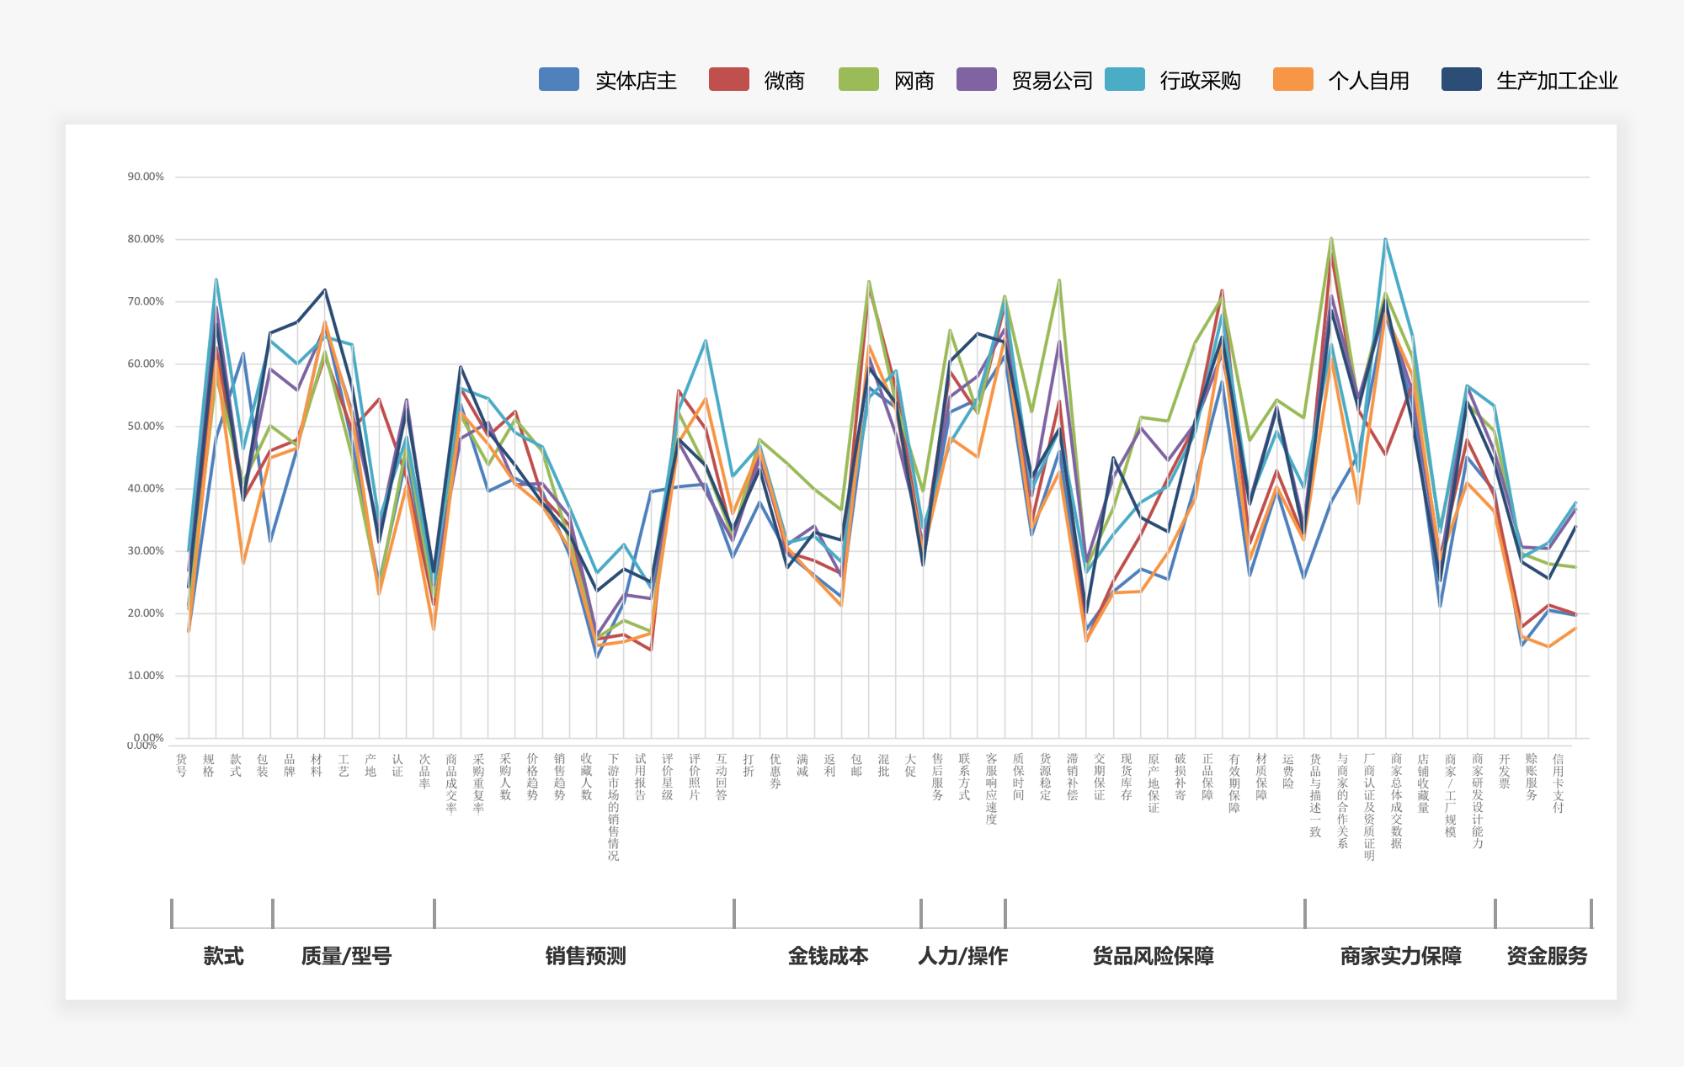Viewport: 1684px width, 1067px height.
Task: Click the red 微商 legend swatch
Action: (728, 79)
